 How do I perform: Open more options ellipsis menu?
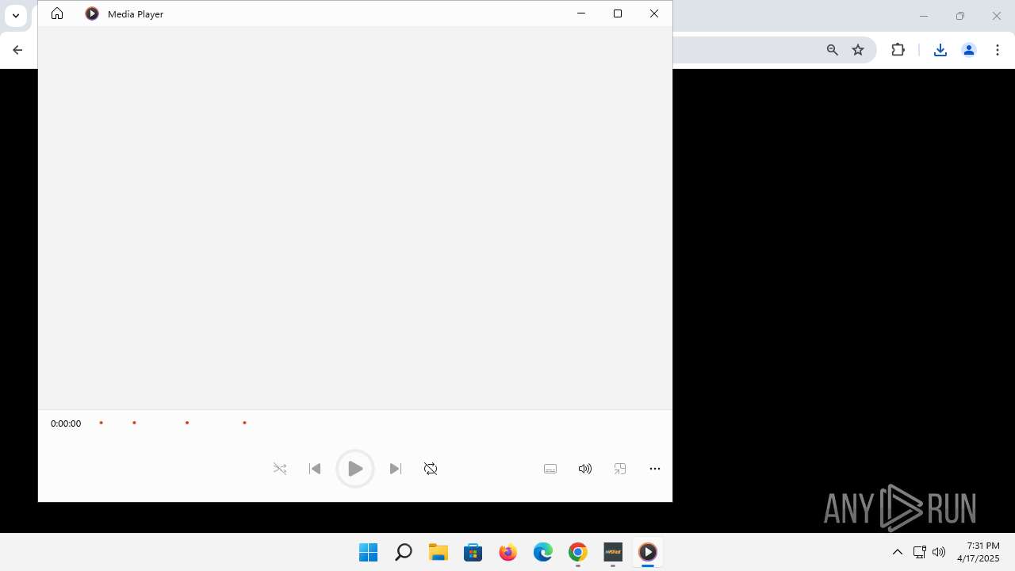(655, 469)
